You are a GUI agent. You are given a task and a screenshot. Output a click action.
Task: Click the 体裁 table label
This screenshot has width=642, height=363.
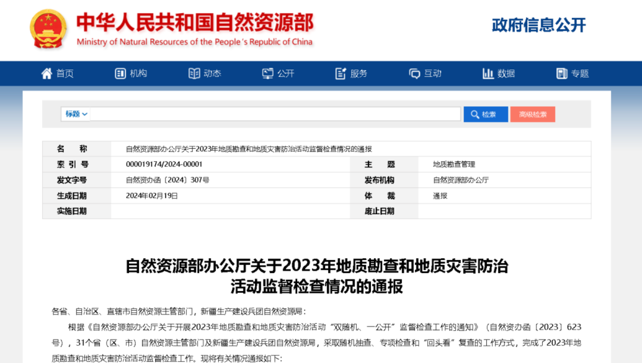click(x=380, y=196)
